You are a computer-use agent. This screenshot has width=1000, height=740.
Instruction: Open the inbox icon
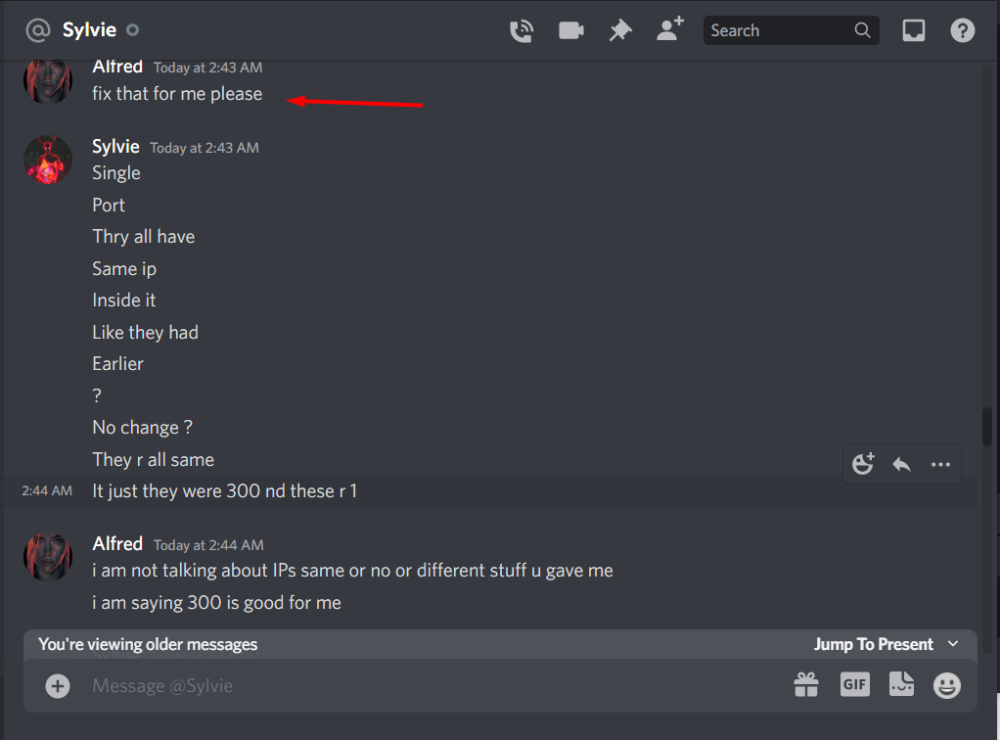coord(913,30)
